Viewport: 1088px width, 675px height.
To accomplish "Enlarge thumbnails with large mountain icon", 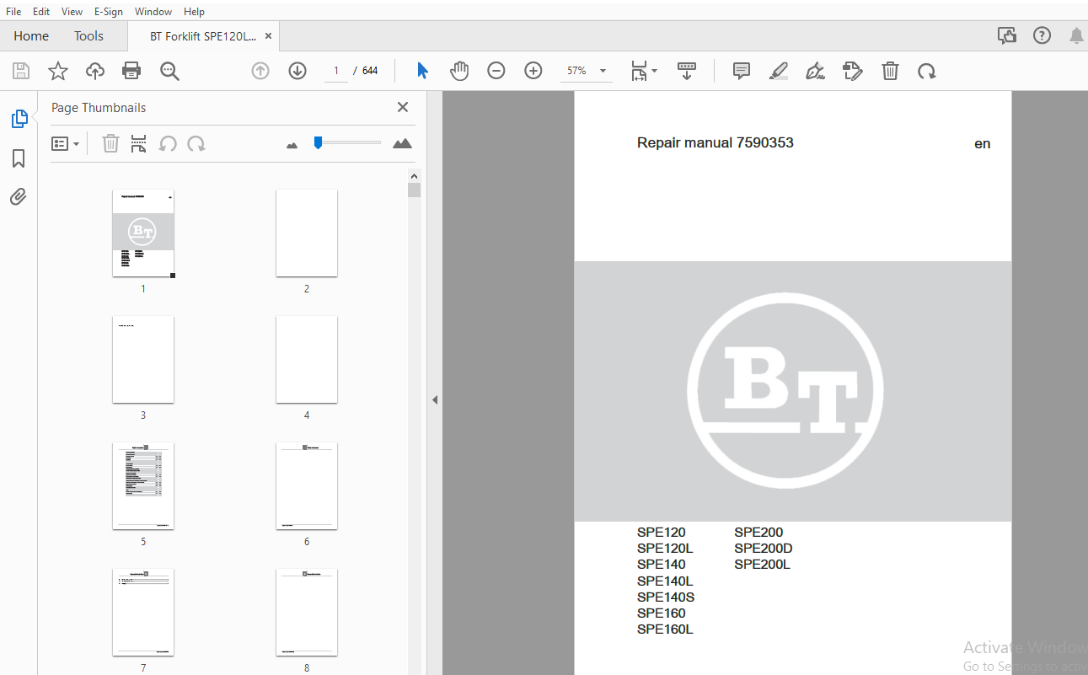I will [x=402, y=143].
